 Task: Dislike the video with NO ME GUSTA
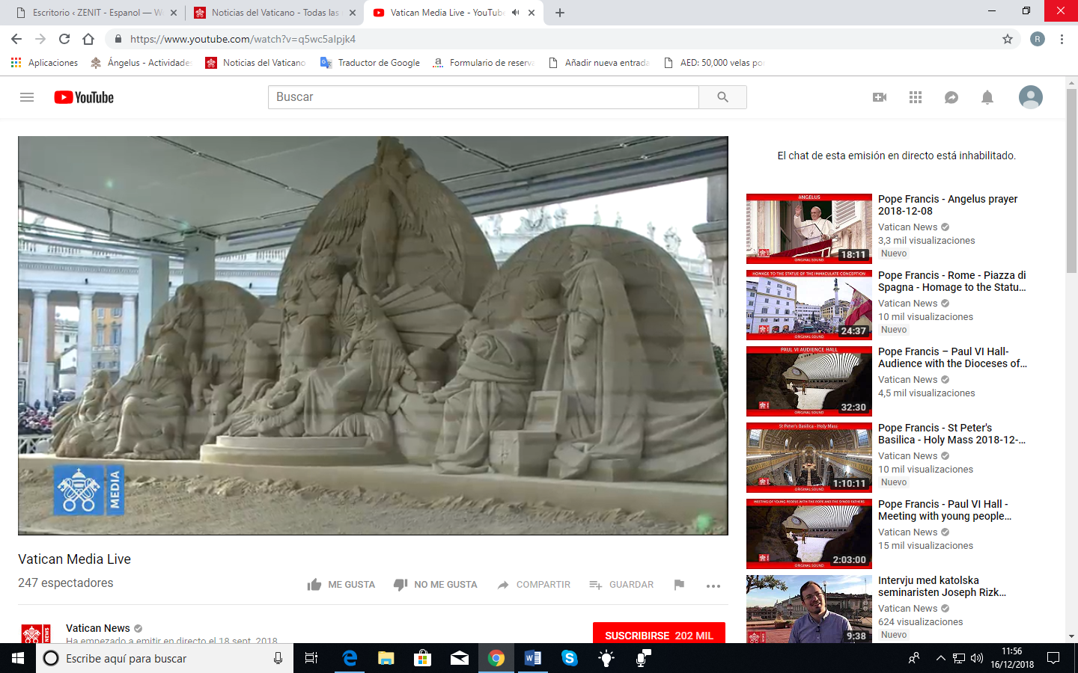click(436, 585)
